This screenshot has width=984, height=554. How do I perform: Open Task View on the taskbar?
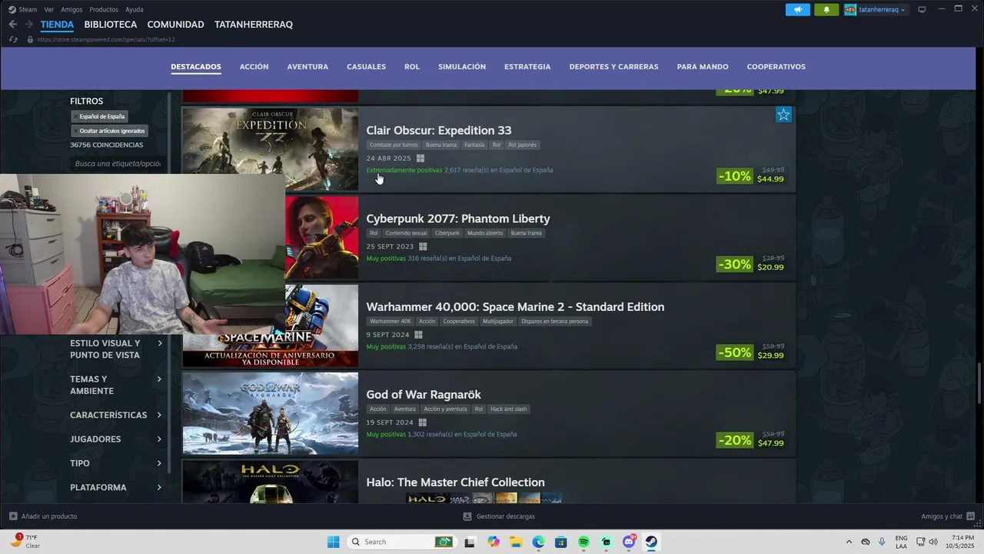[x=470, y=542]
